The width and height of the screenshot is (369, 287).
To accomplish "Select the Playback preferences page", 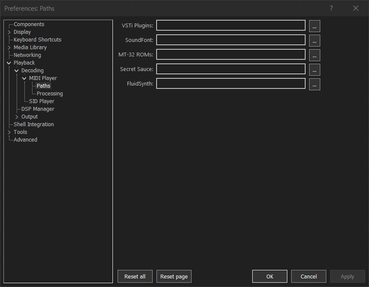I will coord(24,62).
